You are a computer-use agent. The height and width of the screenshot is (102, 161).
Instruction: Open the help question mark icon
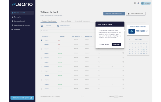[135, 3]
